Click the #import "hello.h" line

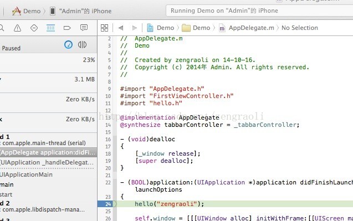coord(151,103)
